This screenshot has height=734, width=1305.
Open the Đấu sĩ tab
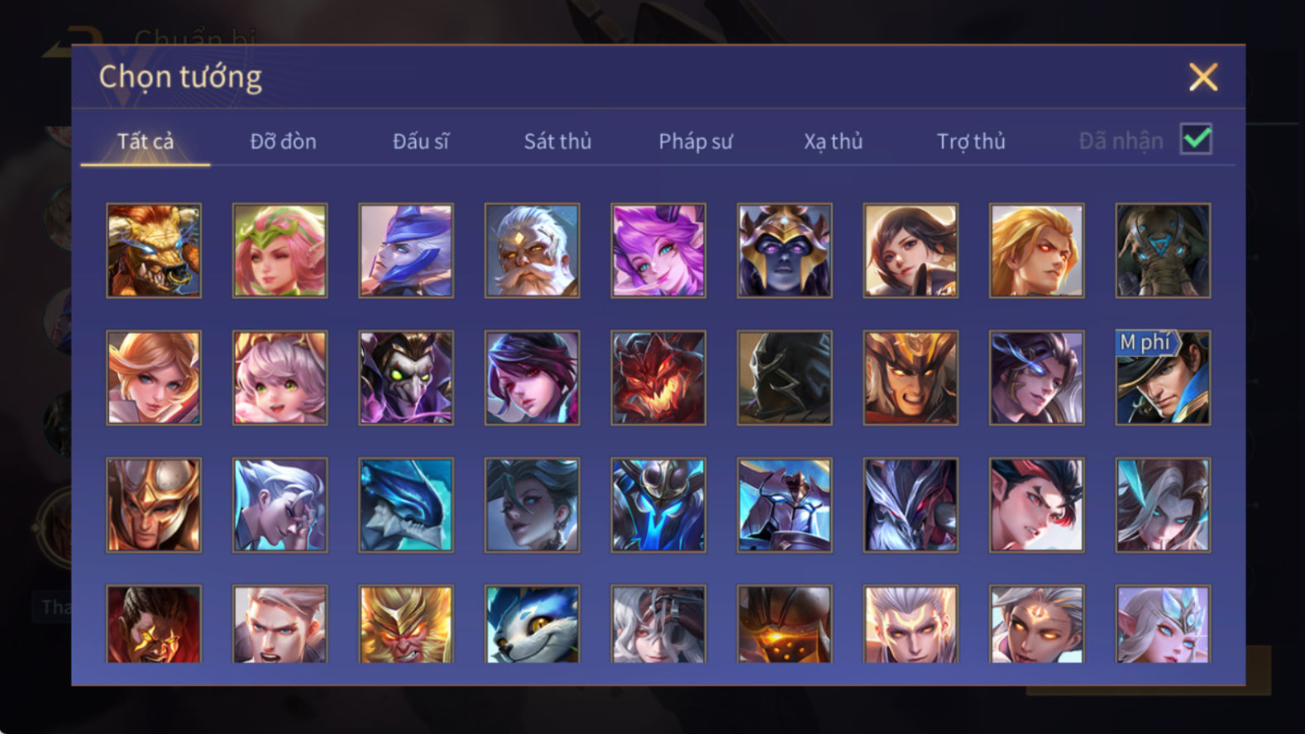(x=420, y=141)
